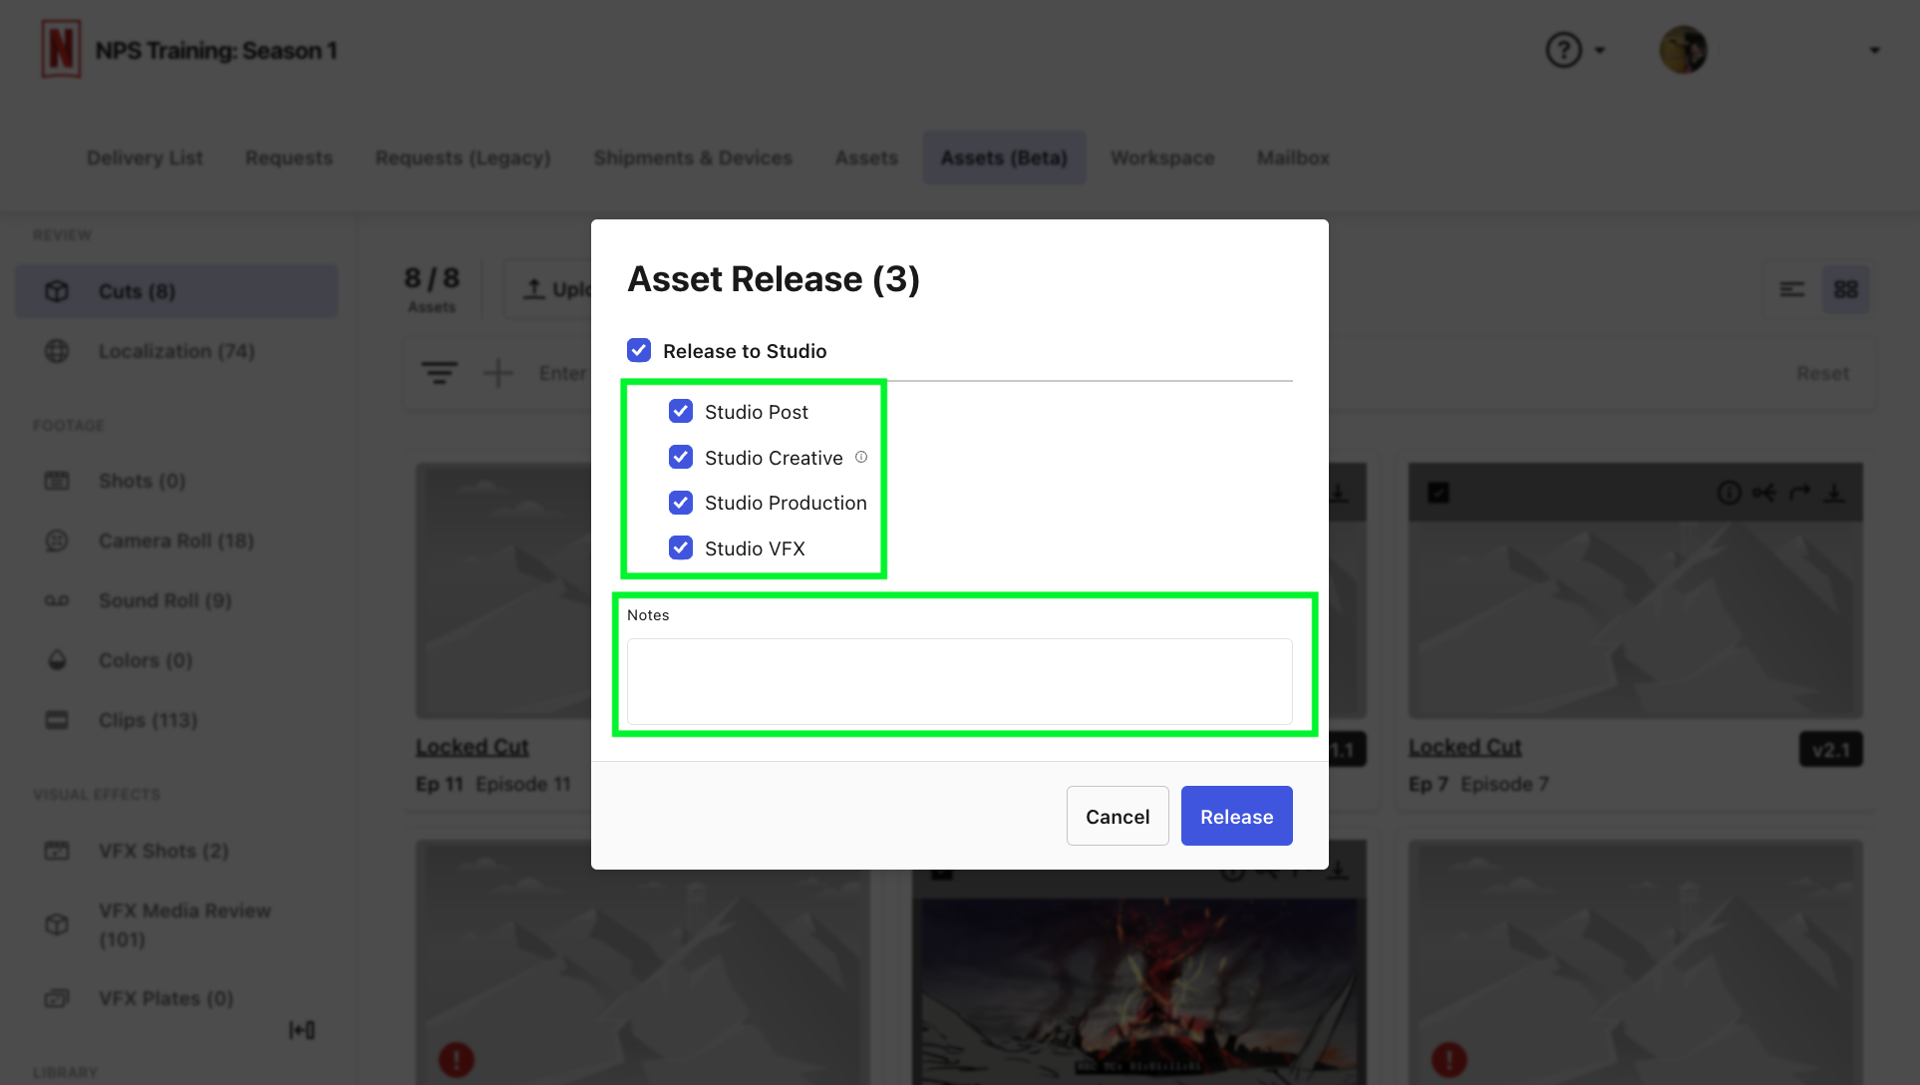Click the filter lines icon
Screen dimensions: 1920x1085
[x=439, y=373]
